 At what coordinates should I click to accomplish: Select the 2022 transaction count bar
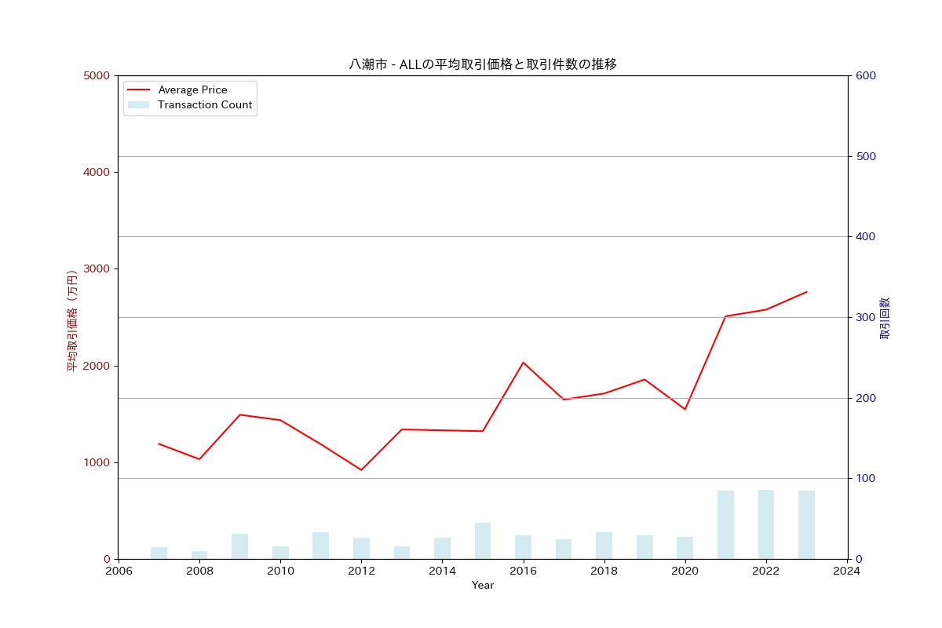click(766, 524)
